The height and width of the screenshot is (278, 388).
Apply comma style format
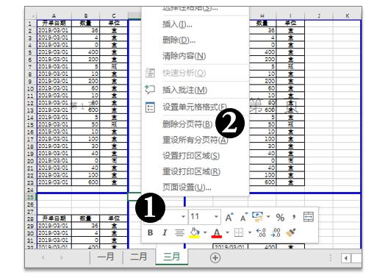(294, 217)
